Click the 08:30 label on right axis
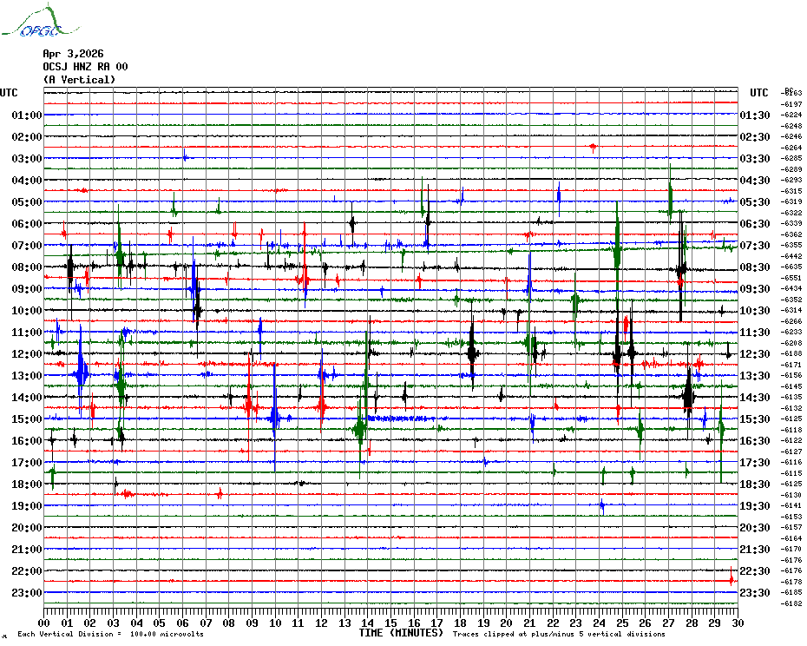 755,267
